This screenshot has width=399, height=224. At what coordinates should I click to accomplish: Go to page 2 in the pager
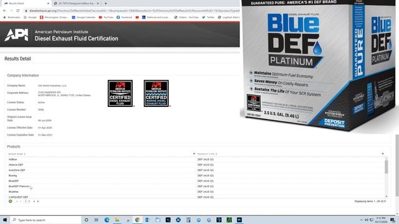pyautogui.click(x=29, y=201)
